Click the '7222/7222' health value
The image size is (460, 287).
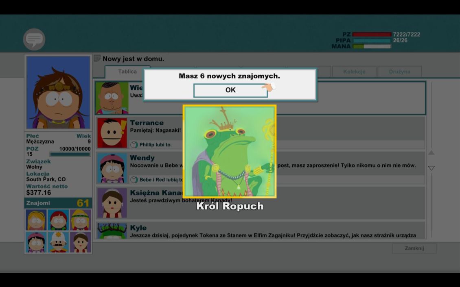tap(407, 35)
